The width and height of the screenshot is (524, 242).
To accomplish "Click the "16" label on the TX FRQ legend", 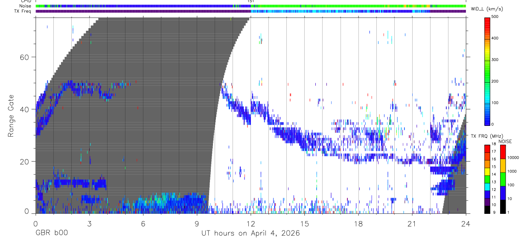I will point(494,159).
